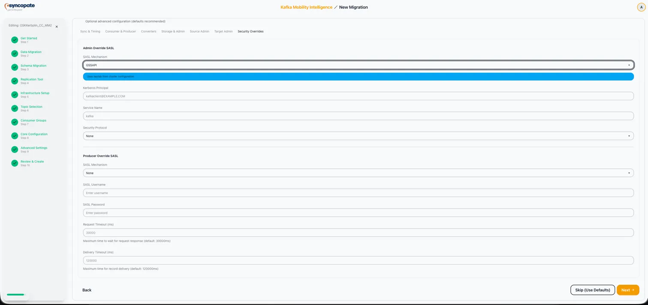648x305 pixels.
Task: Go to the Topic Selection step
Action: pos(31,107)
